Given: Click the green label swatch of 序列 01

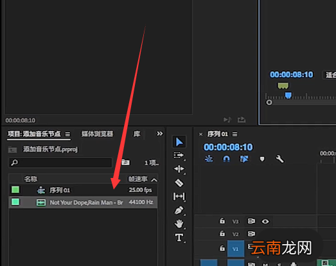Looking at the screenshot, I should coord(15,190).
